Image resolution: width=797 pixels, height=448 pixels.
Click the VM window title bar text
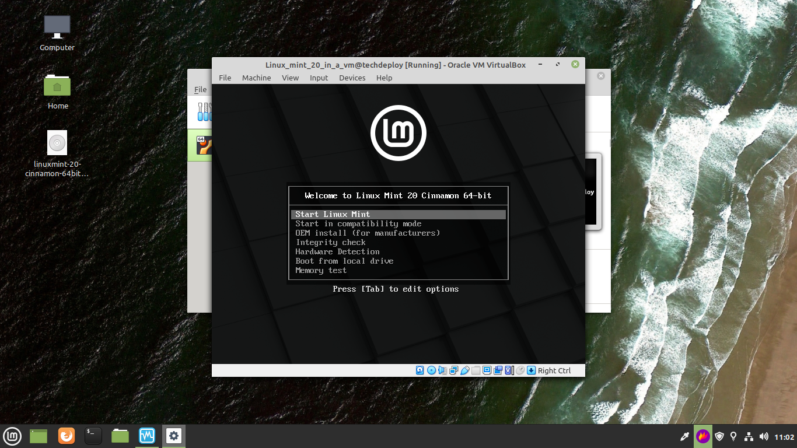coord(396,65)
